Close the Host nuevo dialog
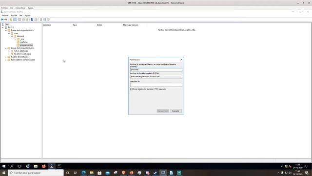 click(181, 60)
